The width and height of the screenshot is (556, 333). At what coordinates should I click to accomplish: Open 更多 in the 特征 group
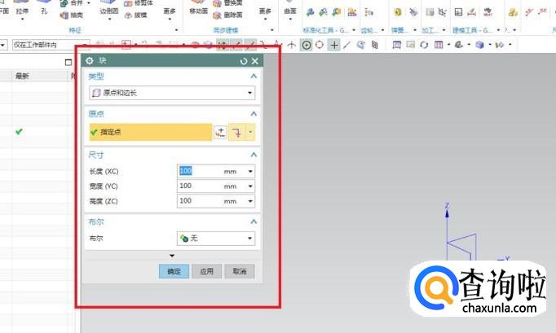tap(170, 14)
